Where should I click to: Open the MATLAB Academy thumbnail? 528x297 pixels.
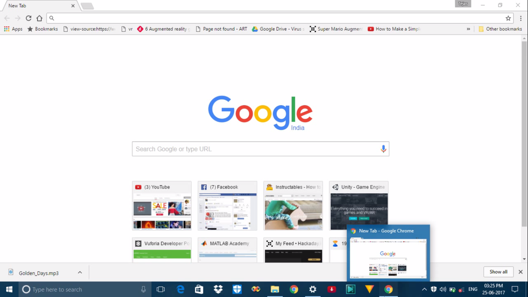coord(227,250)
